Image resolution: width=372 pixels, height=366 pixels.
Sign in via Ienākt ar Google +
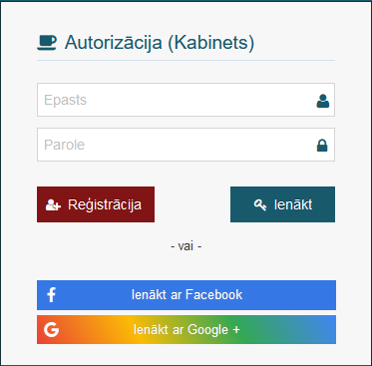coord(186,329)
